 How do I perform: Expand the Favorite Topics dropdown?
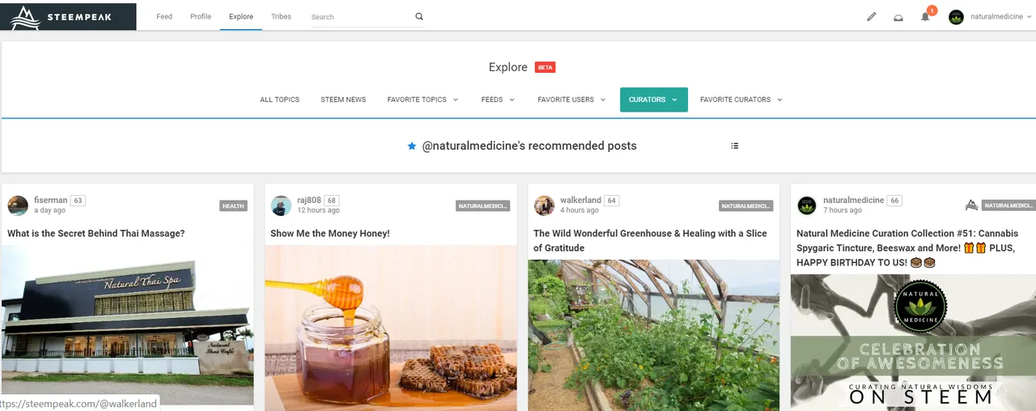coord(422,100)
